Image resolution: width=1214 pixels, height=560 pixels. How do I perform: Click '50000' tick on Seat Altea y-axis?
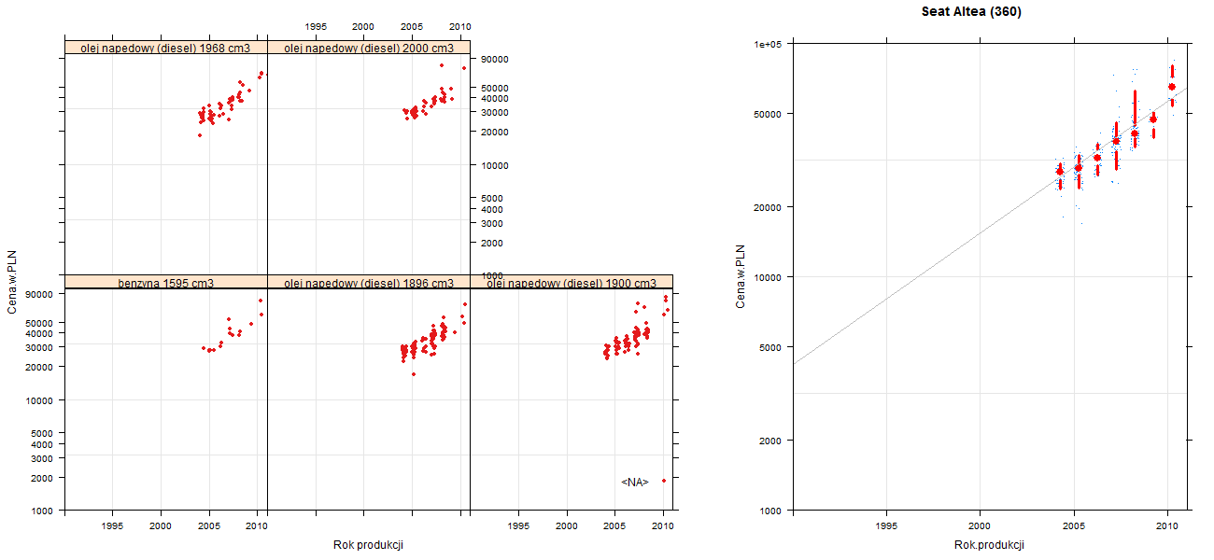[x=768, y=114]
